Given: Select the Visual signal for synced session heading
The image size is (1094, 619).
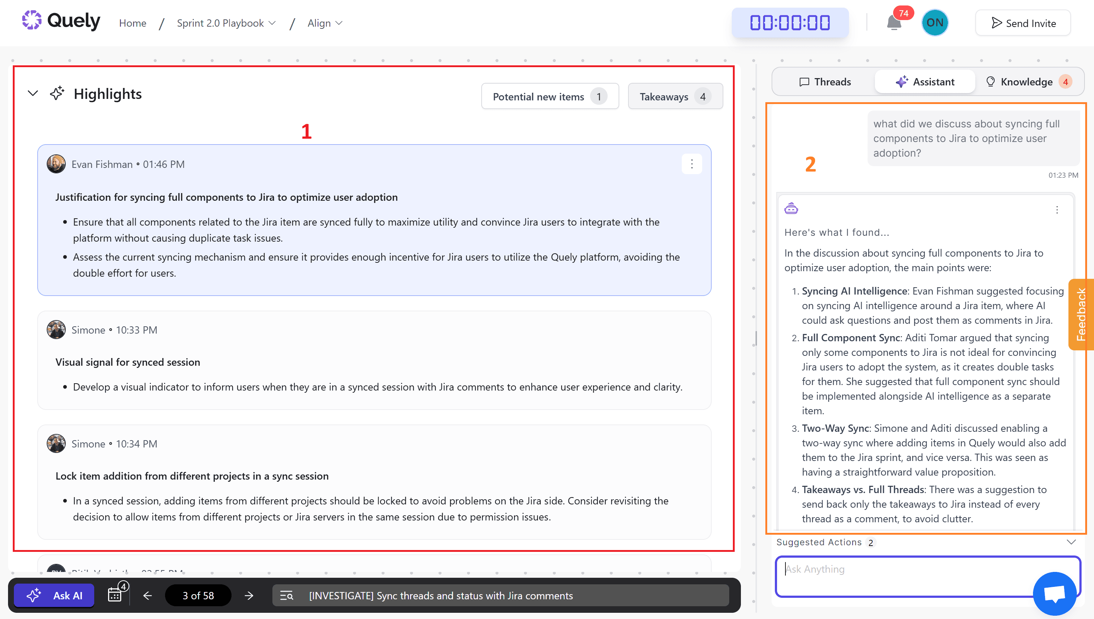Looking at the screenshot, I should (x=127, y=362).
